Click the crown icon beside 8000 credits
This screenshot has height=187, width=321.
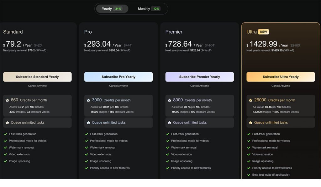pyautogui.click(x=170, y=100)
